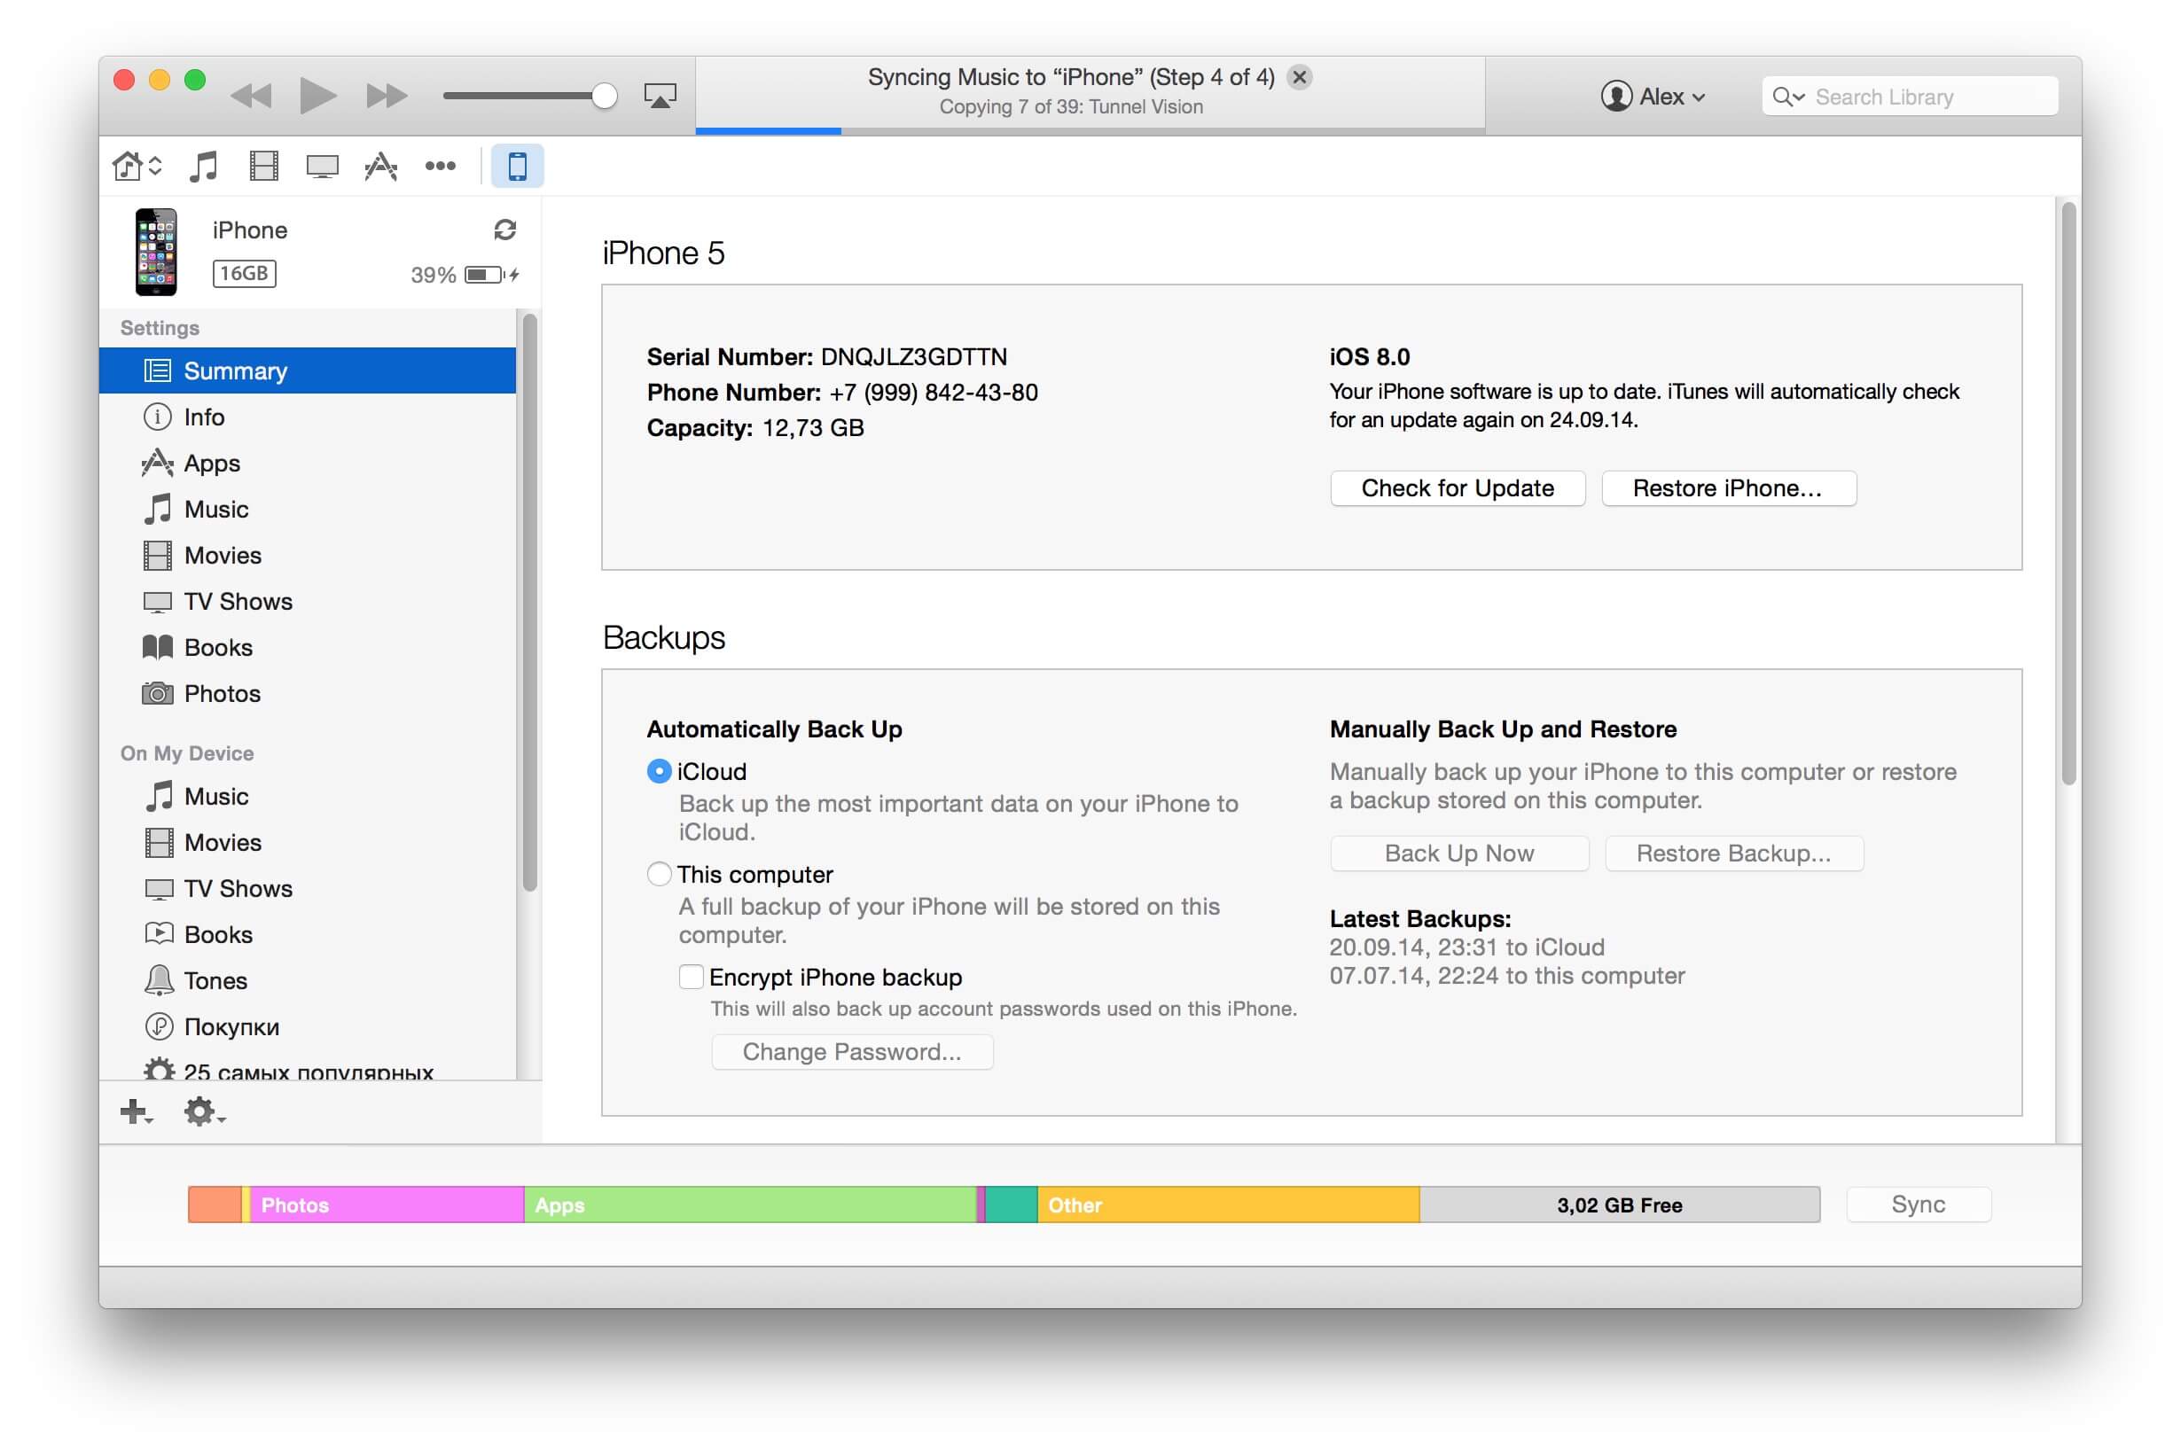This screenshot has width=2181, height=1450.
Task: Select TV Shows under On My Device
Action: [307, 890]
